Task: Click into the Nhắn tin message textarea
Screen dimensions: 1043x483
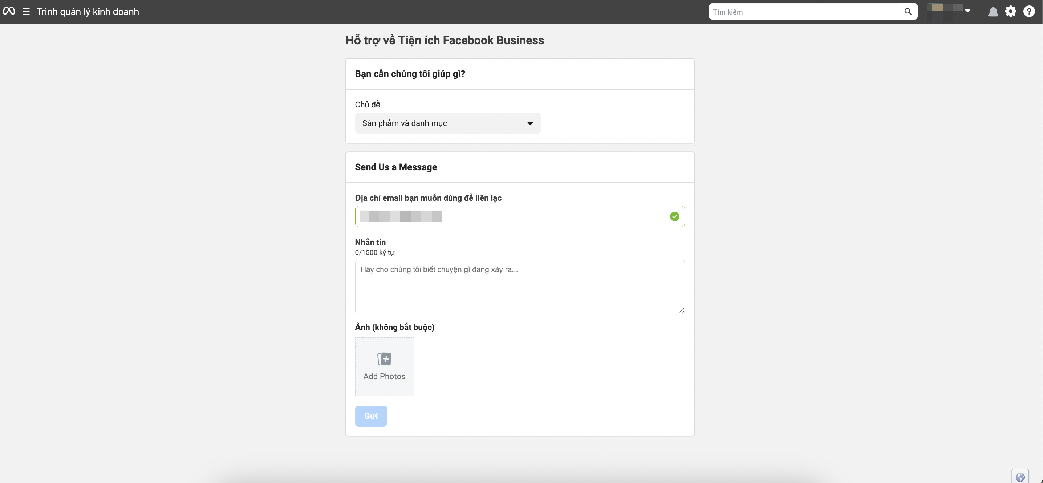Action: 519,287
